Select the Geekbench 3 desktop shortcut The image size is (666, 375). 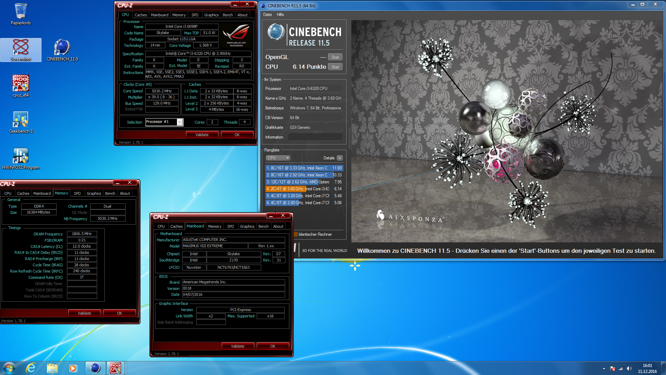tap(20, 122)
